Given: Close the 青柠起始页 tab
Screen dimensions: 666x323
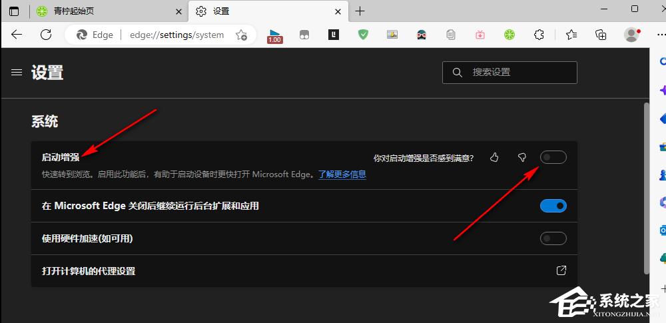Looking at the screenshot, I should click(178, 11).
